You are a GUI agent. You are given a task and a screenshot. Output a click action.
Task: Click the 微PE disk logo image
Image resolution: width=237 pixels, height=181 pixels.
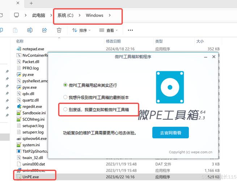click(170, 87)
